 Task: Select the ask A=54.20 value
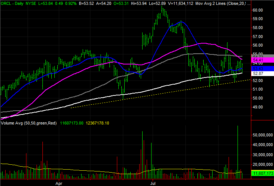[103, 3]
